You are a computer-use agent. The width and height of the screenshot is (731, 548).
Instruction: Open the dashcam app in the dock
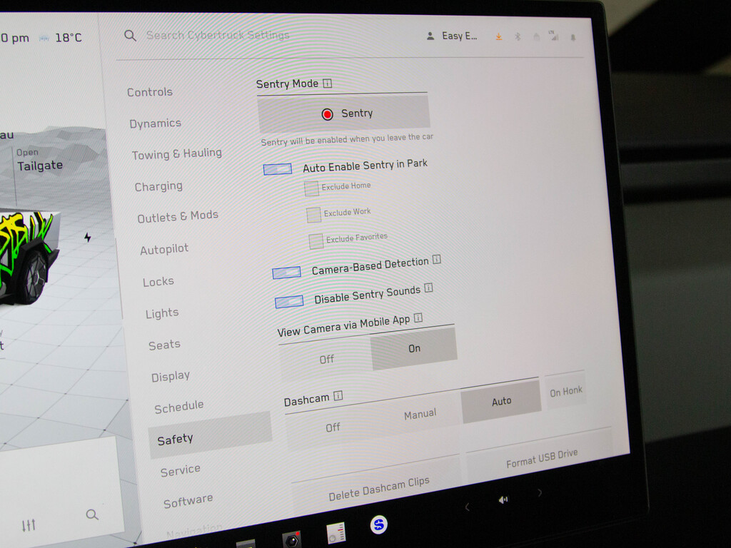292,539
